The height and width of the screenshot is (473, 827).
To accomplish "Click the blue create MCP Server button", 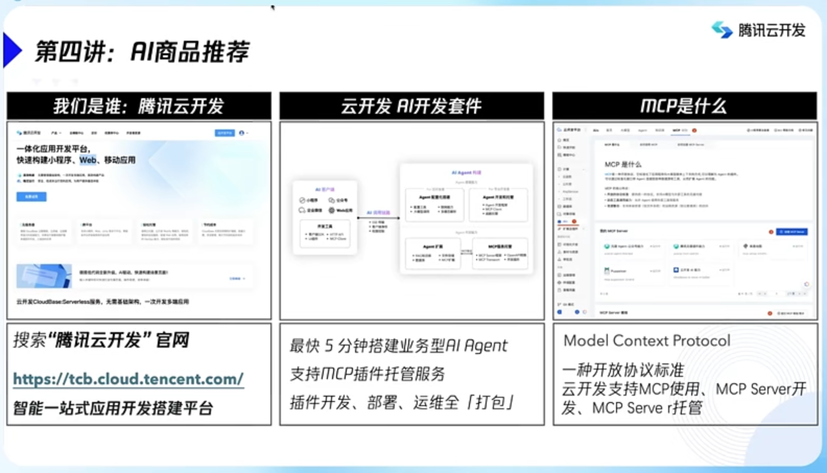I will point(792,231).
